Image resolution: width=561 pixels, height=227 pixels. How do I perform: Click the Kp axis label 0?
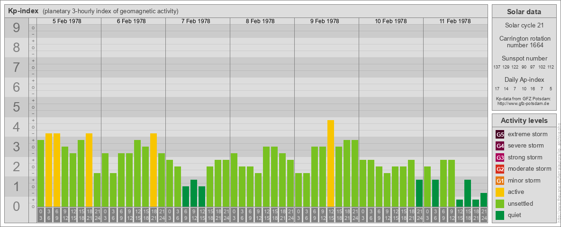pos(17,206)
